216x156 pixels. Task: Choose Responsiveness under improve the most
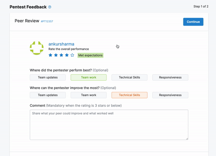click(x=170, y=95)
